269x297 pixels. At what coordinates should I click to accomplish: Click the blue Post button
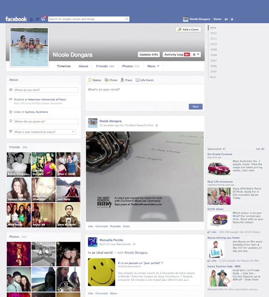195,107
